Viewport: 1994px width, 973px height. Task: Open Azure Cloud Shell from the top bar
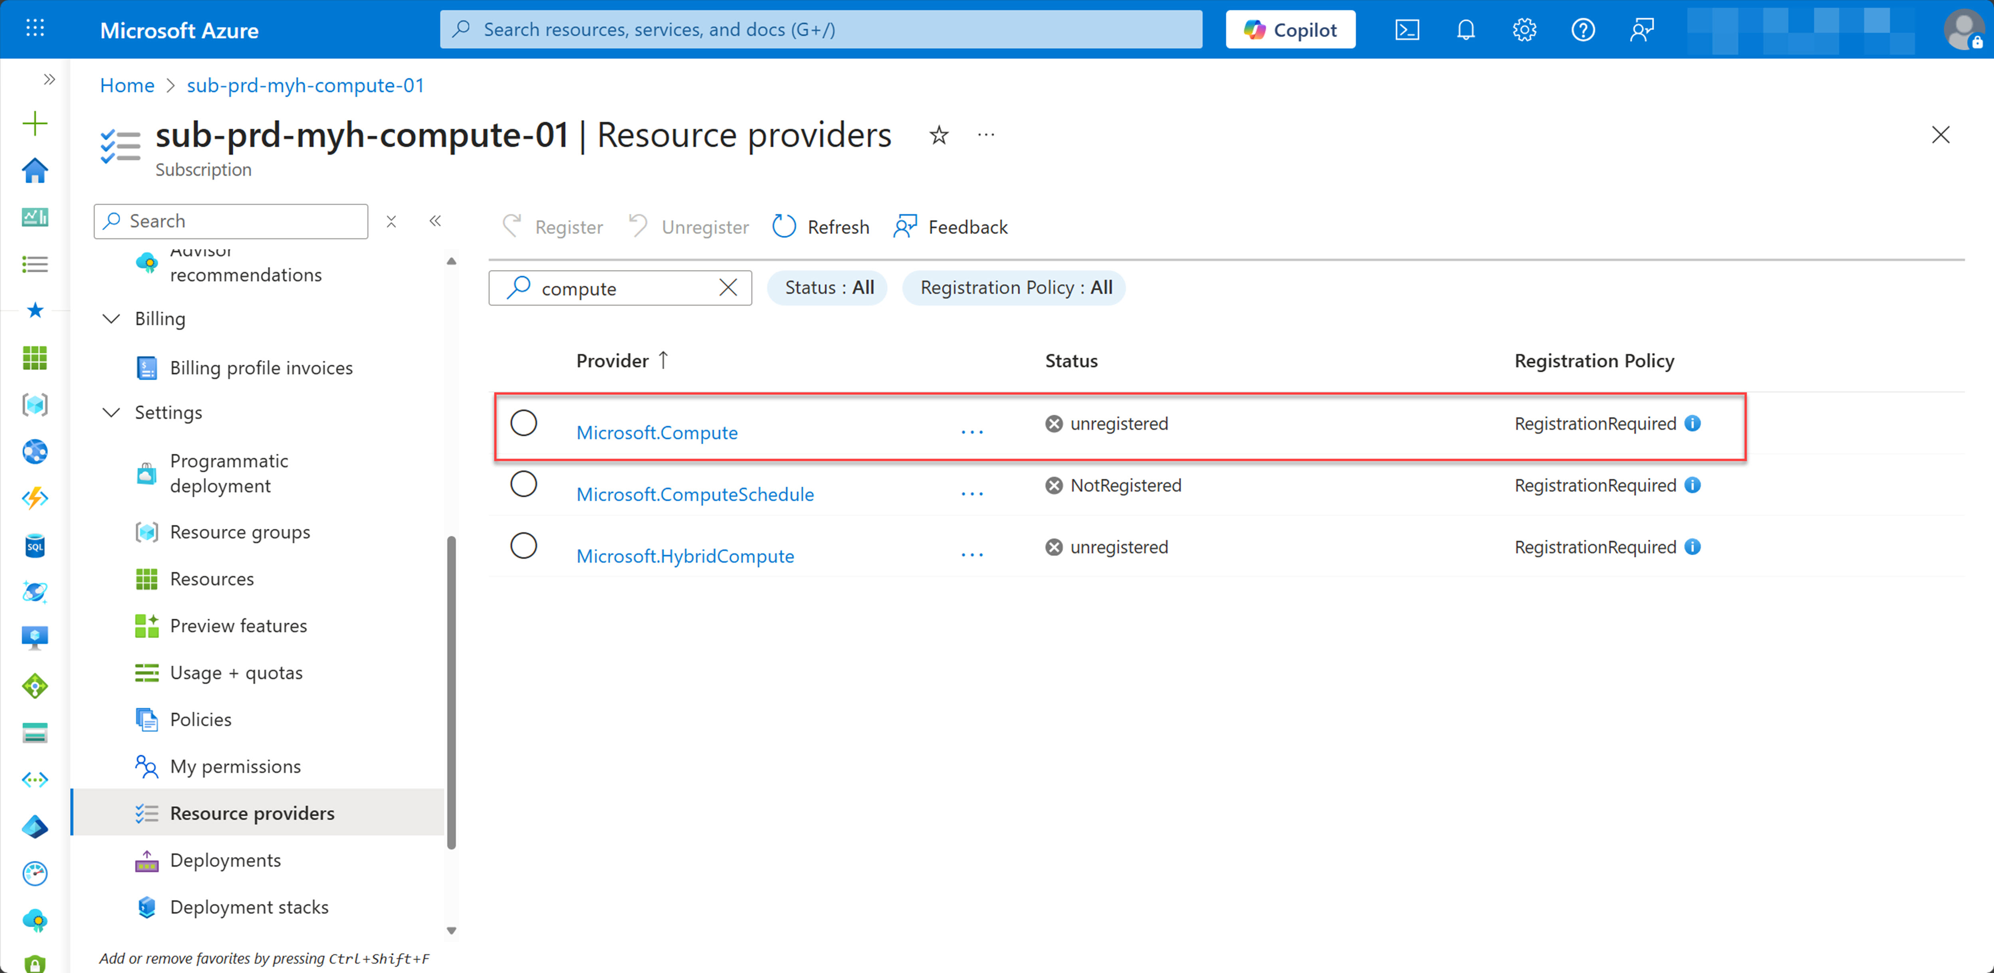point(1407,30)
